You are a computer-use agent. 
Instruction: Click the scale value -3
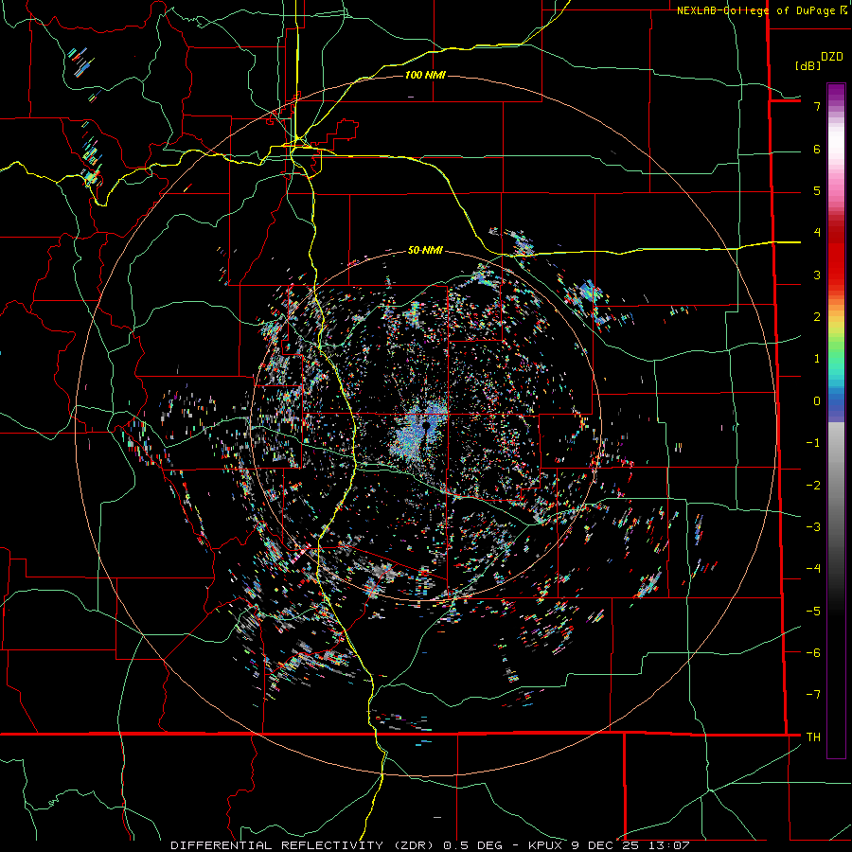point(813,527)
